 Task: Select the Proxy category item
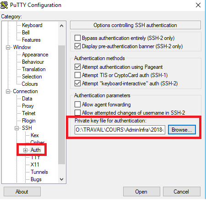coord(28,106)
